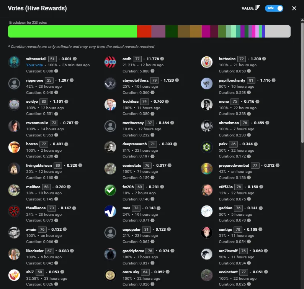Select the red breakdown bar segment
304x289 pixels.
[144, 31]
